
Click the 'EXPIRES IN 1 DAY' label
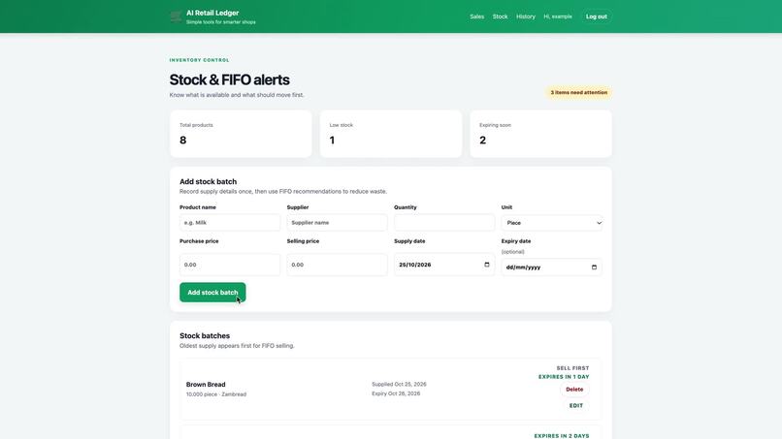(x=564, y=377)
